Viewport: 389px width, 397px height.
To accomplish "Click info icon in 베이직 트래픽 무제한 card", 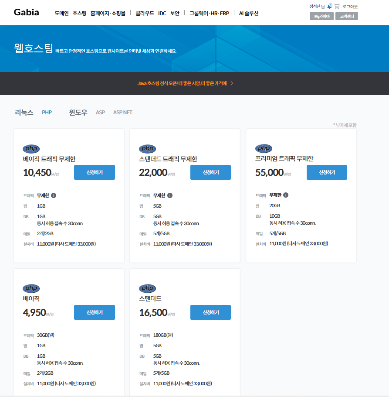I will pos(54,195).
